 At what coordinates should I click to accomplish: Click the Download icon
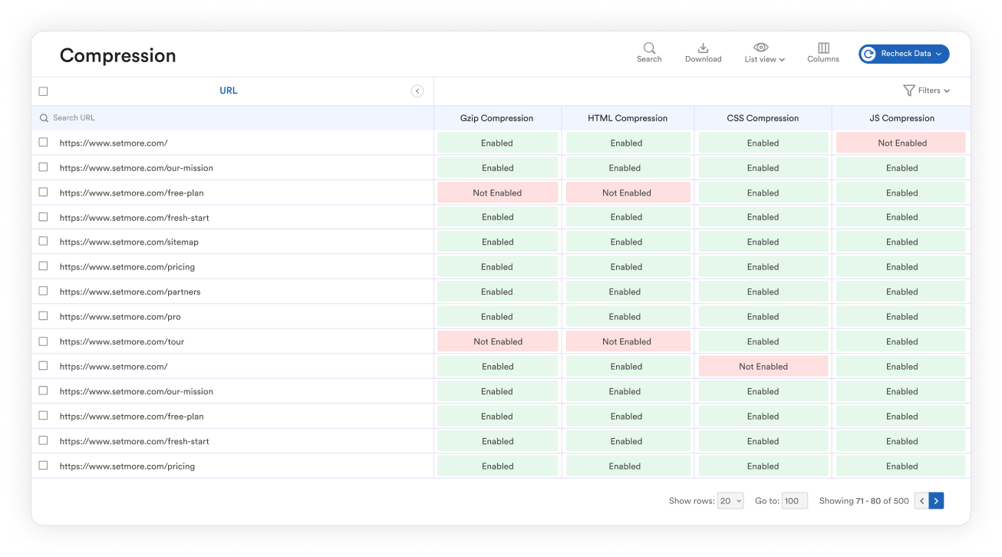[703, 52]
